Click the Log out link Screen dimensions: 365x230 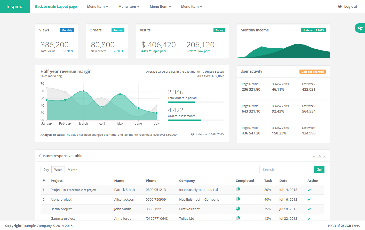350,6
